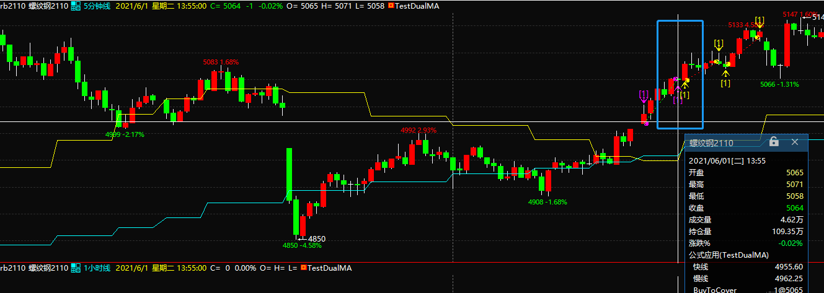Click the grid layout icon beside 1小时线

click(75, 268)
